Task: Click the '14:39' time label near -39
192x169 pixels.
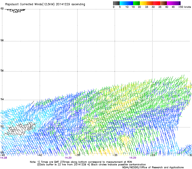Action: [68, 158]
